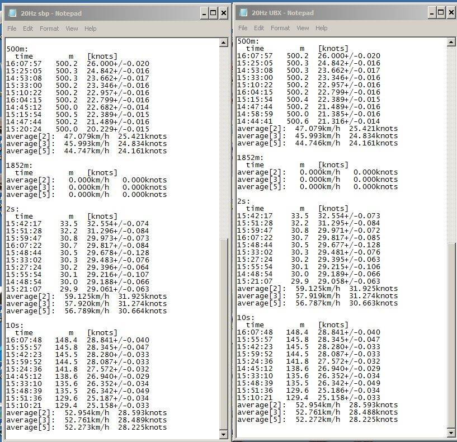Image resolution: width=457 pixels, height=442 pixels.
Task: Minimize the 20Hz UBX Notepad window
Action: tap(432, 12)
